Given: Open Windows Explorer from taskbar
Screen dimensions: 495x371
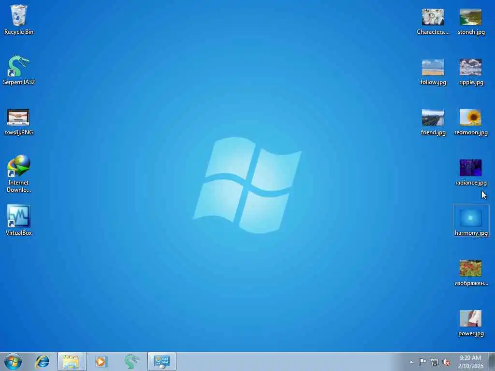Looking at the screenshot, I should click(71, 361).
